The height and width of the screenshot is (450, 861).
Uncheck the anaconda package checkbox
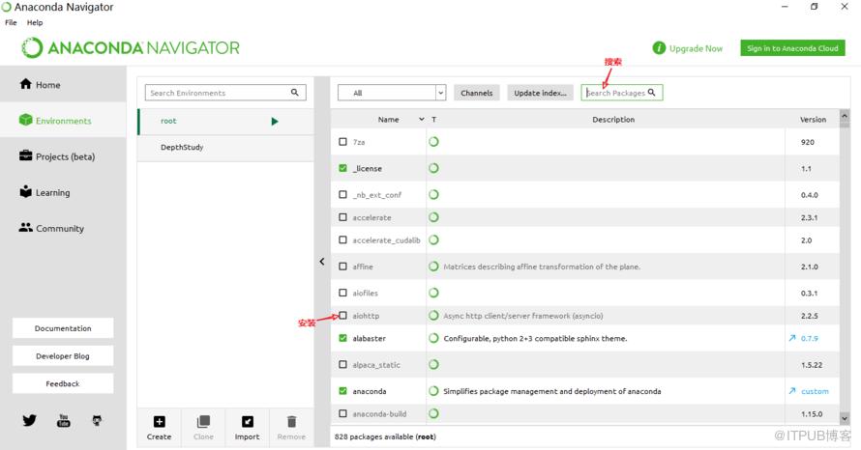[343, 391]
